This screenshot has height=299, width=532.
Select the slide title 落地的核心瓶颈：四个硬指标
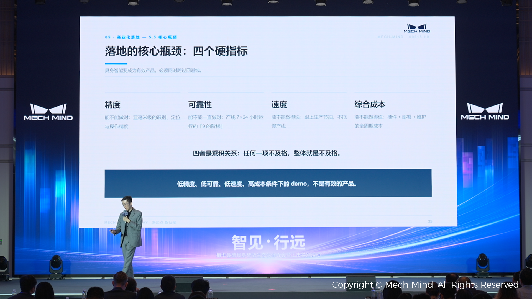pyautogui.click(x=176, y=51)
